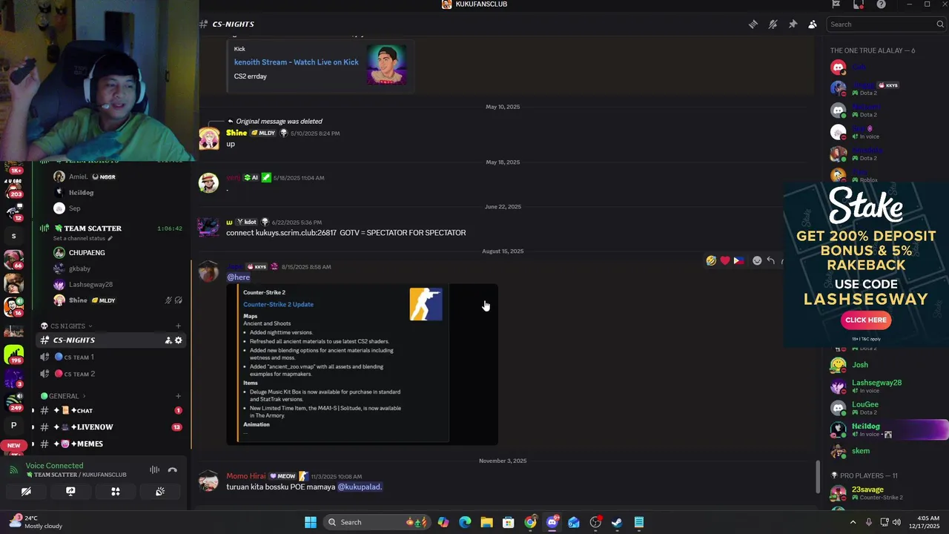Open Microsoft Edge from taskbar
The height and width of the screenshot is (534, 949).
tap(465, 522)
